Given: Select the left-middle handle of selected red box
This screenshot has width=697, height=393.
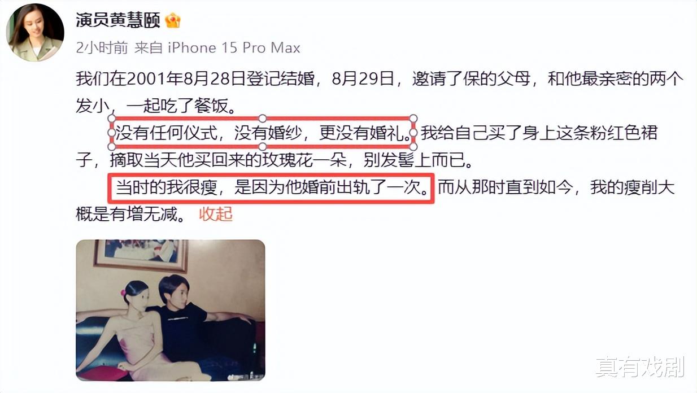Looking at the screenshot, I should tap(111, 133).
